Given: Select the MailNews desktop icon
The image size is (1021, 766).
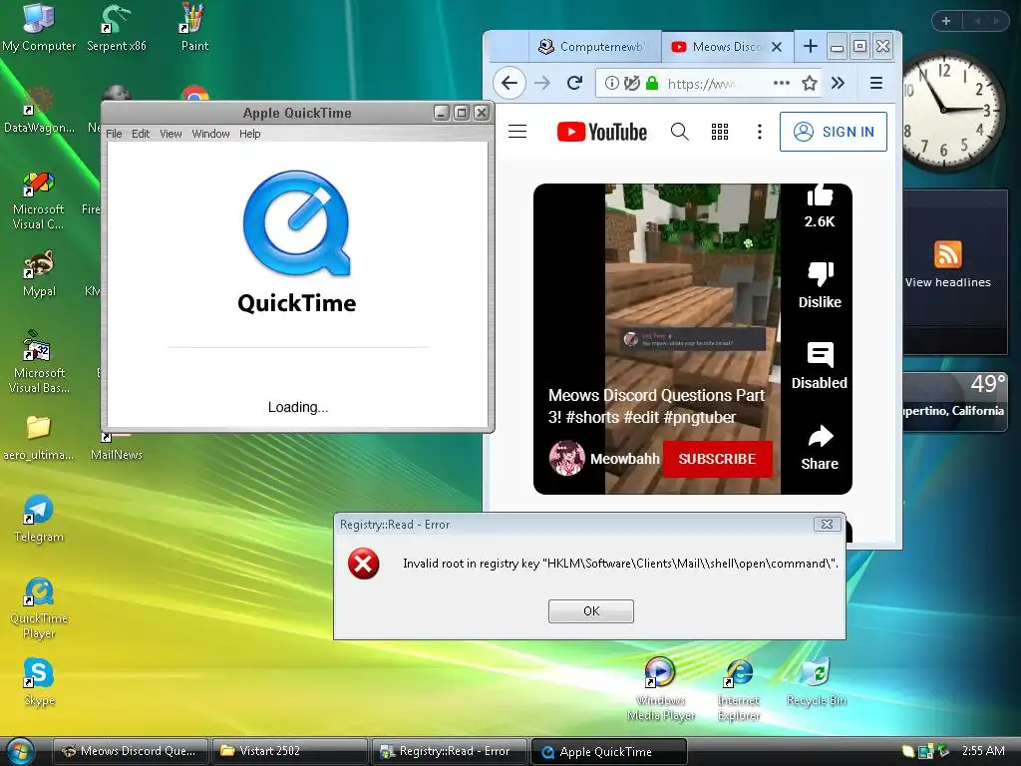Looking at the screenshot, I should 116,447.
